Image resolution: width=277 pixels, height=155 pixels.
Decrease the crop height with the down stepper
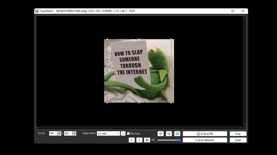pyautogui.click(x=74, y=135)
